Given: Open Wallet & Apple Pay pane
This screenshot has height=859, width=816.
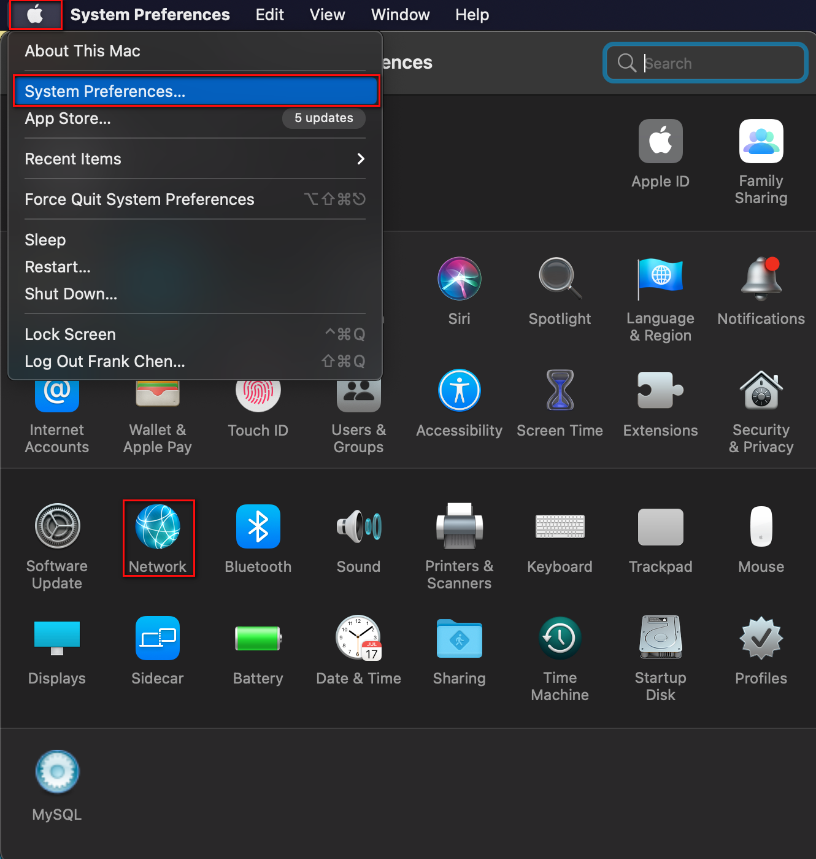Looking at the screenshot, I should [x=158, y=417].
